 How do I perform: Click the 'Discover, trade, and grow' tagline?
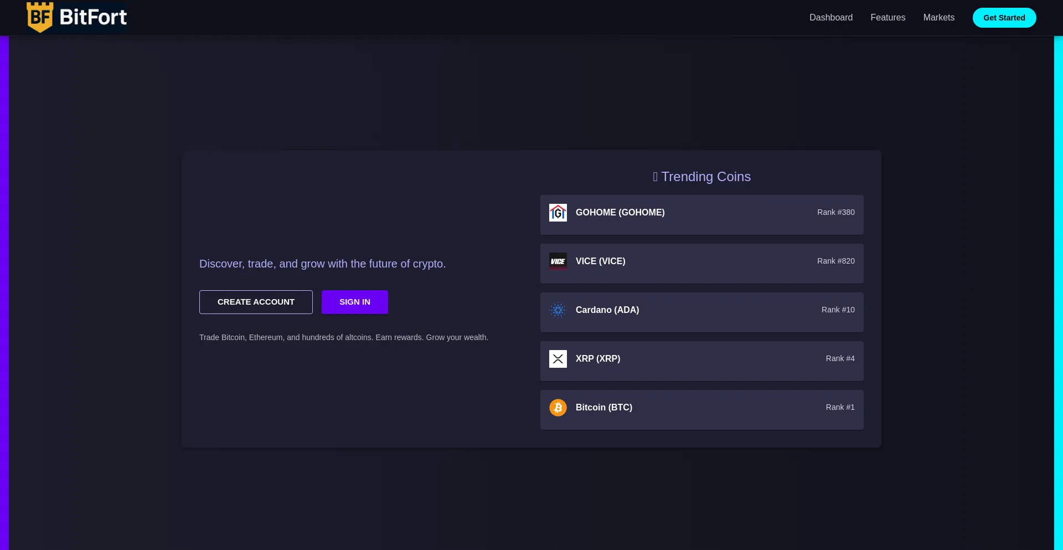[322, 264]
